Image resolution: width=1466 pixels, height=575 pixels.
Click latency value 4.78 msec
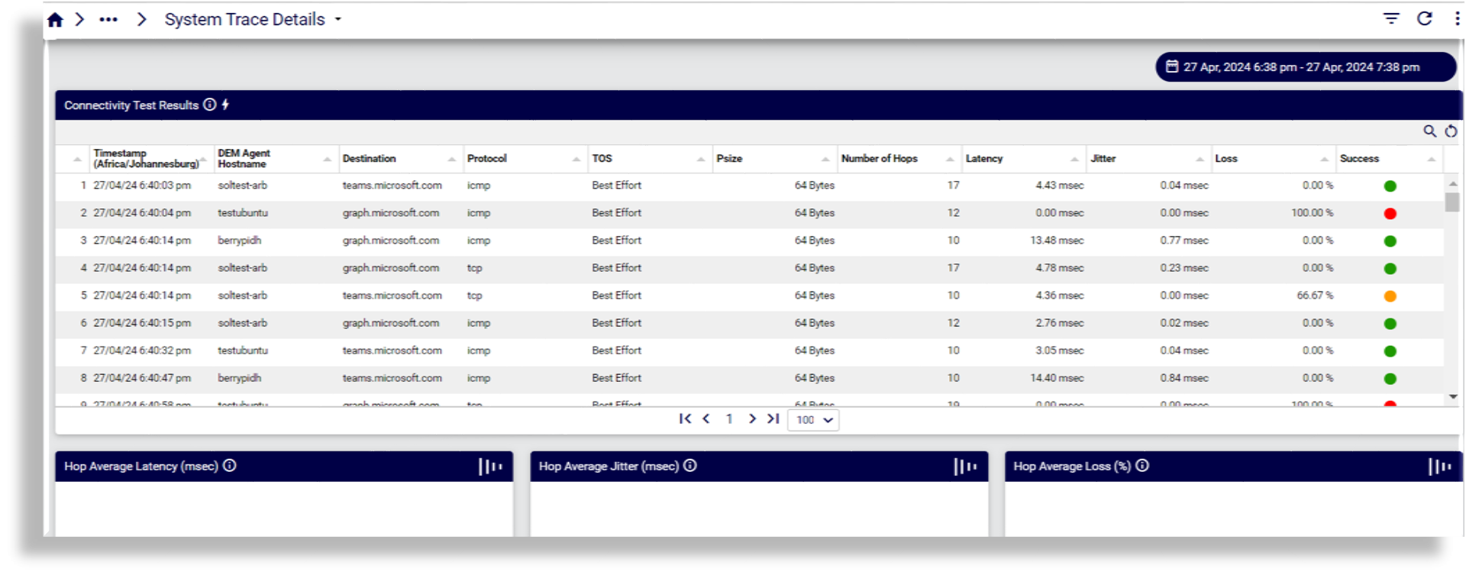[1060, 268]
